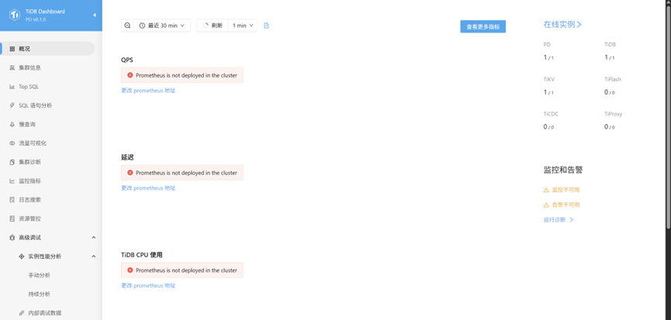Screen dimensions: 671x320
Task: Click the SQL 语句分析 lightning icon
Action: point(12,105)
